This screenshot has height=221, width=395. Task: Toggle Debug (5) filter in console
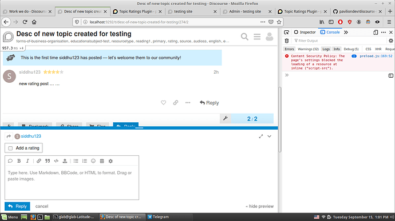pyautogui.click(x=351, y=49)
